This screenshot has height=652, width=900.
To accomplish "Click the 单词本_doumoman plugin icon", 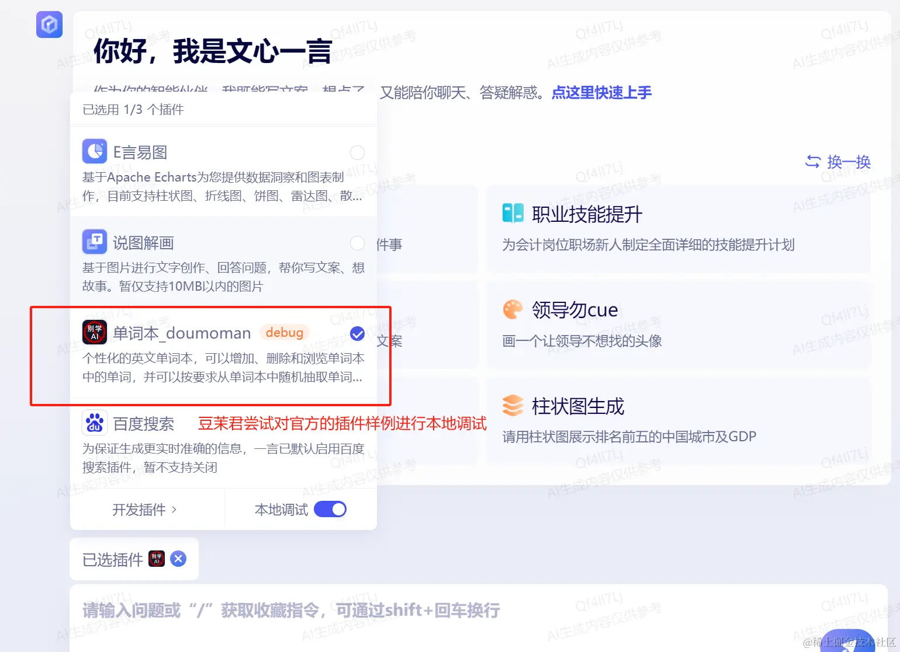I will pos(94,332).
